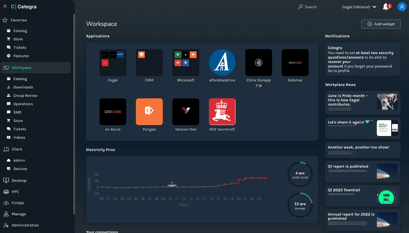The width and height of the screenshot is (409, 233).
Task: Expand the FinOps sidebar section
Action: click(x=18, y=203)
